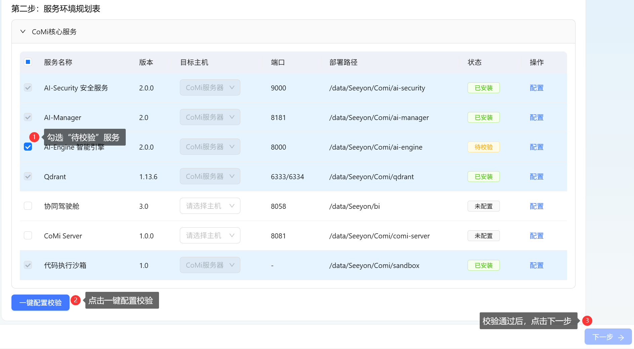
Task: Click 配置 link for AI-Security 安全服务
Action: [536, 88]
